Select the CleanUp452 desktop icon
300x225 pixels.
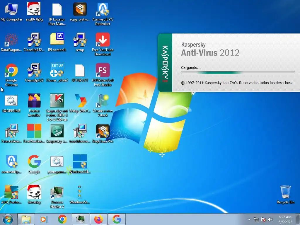pyautogui.click(x=34, y=73)
